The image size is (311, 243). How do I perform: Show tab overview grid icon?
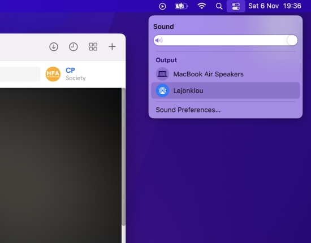(x=93, y=47)
